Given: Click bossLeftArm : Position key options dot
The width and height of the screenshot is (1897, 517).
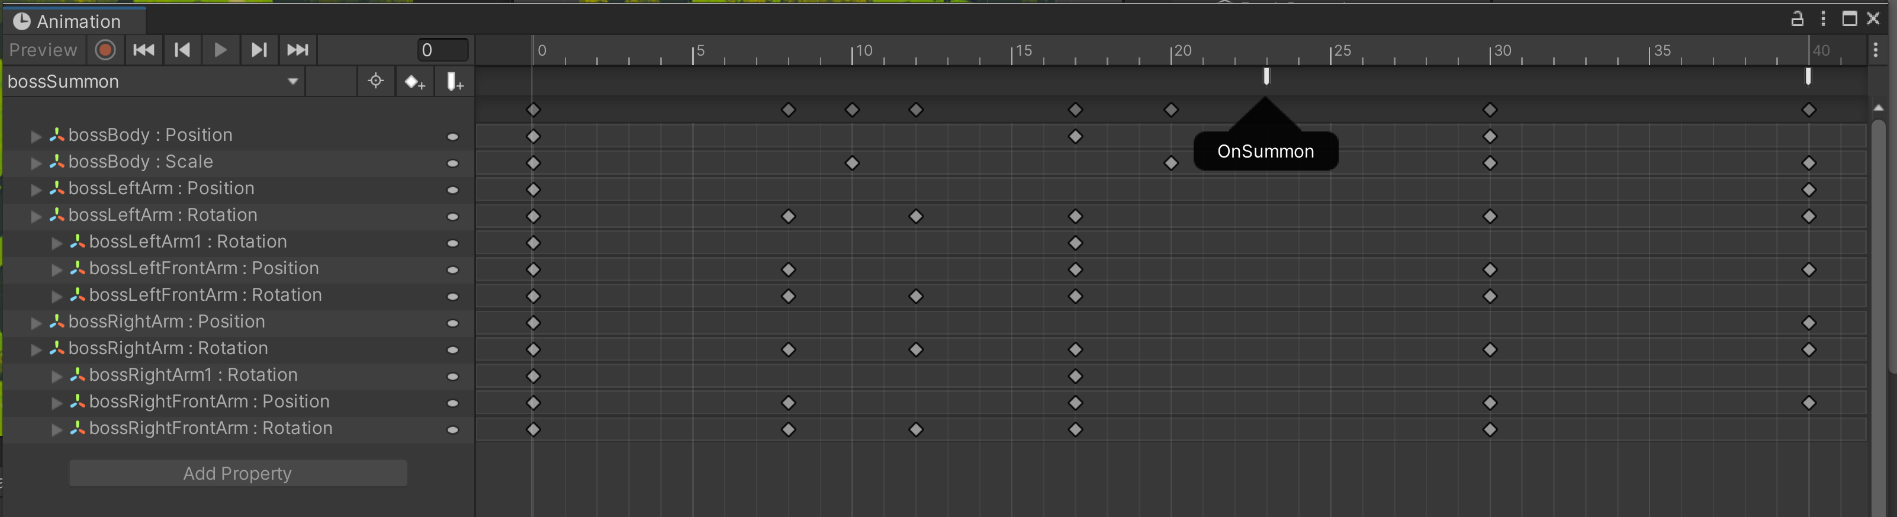Looking at the screenshot, I should [x=453, y=190].
